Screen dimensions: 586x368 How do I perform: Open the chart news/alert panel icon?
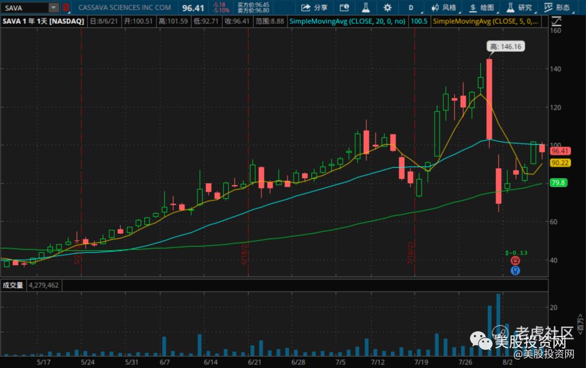click(x=344, y=8)
